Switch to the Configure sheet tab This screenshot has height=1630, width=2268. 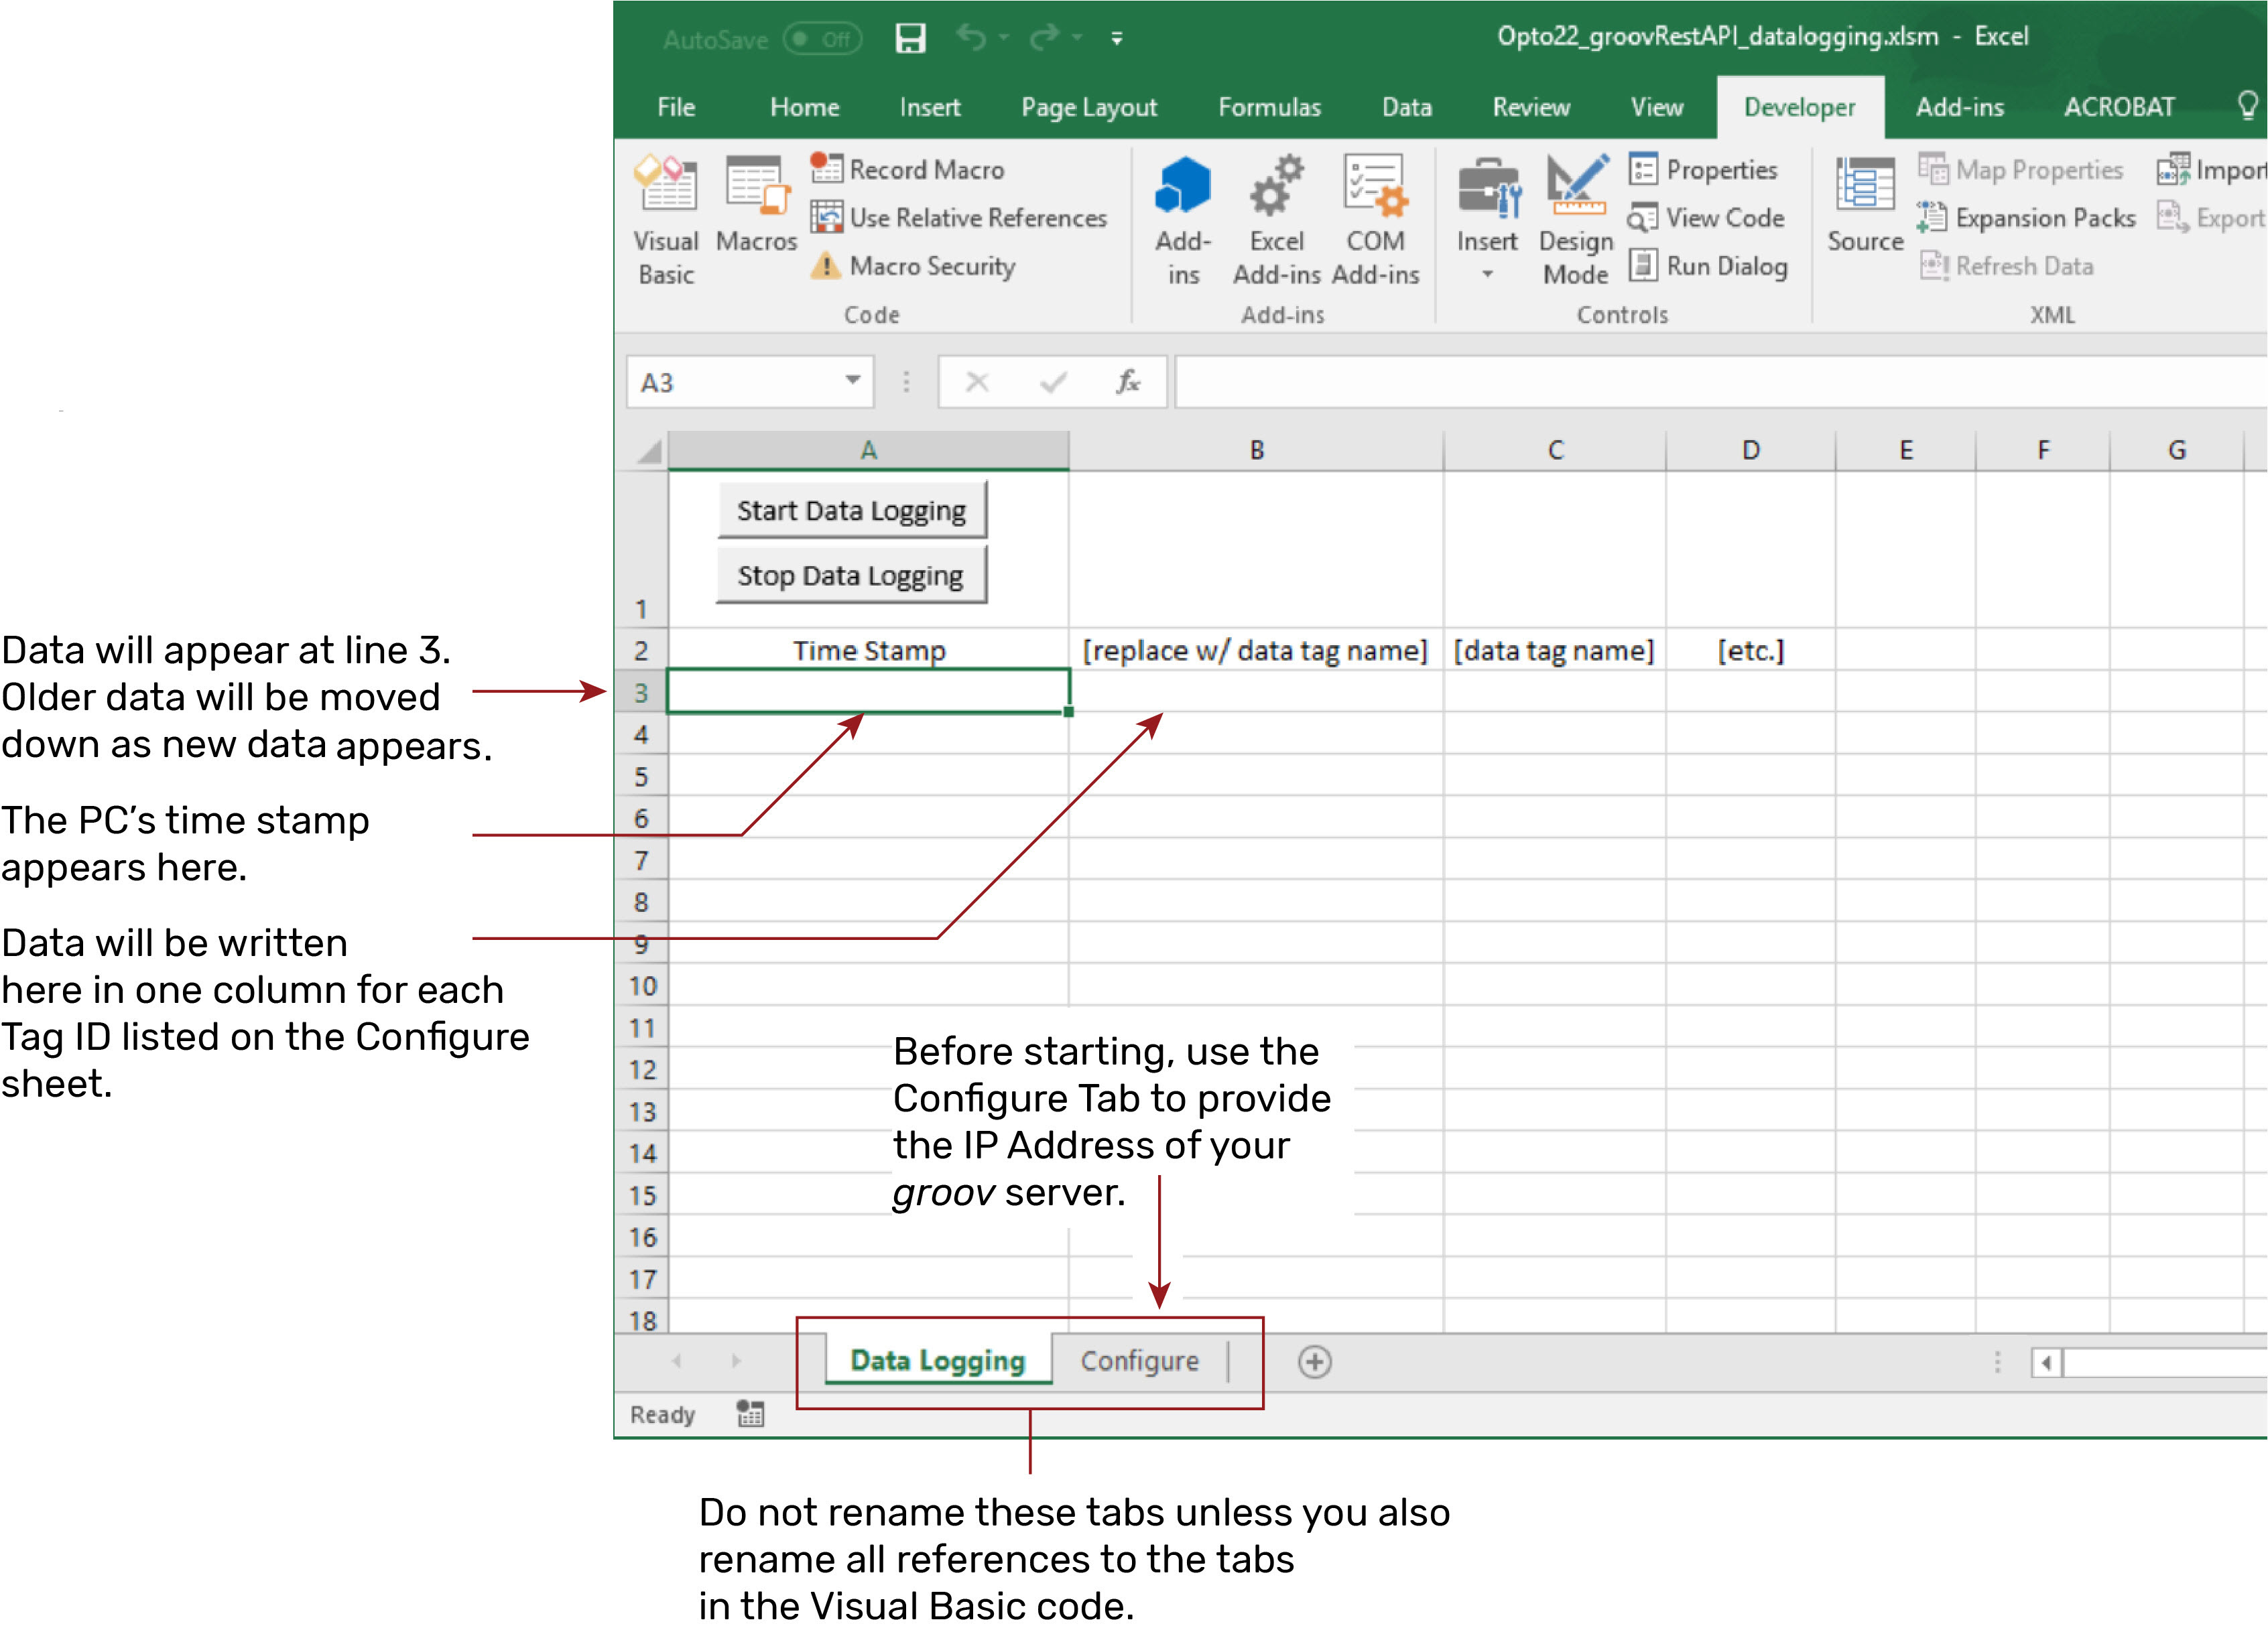(x=1139, y=1360)
